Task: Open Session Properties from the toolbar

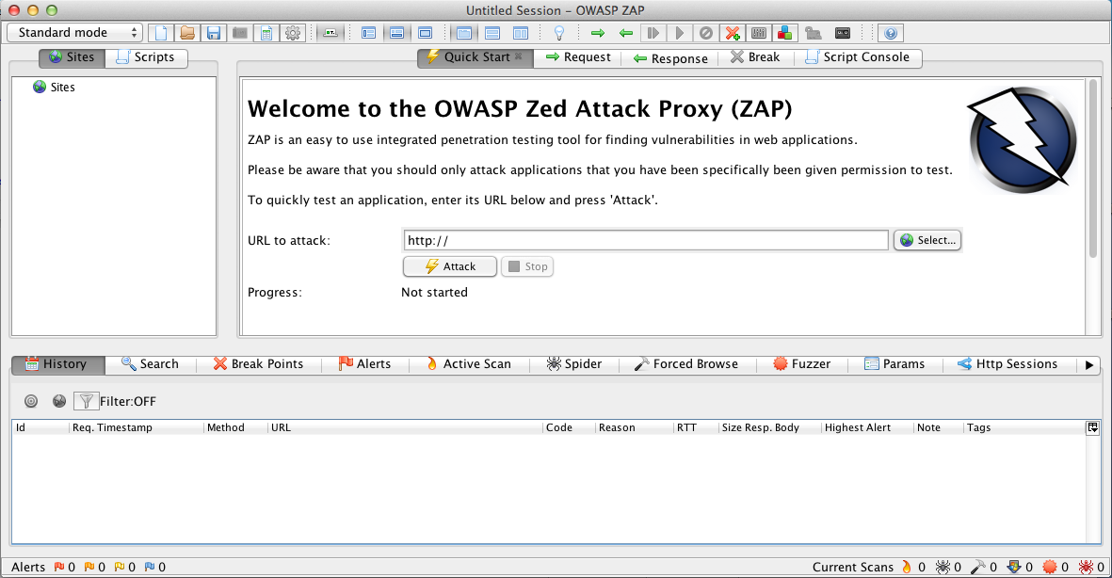Action: (x=266, y=33)
